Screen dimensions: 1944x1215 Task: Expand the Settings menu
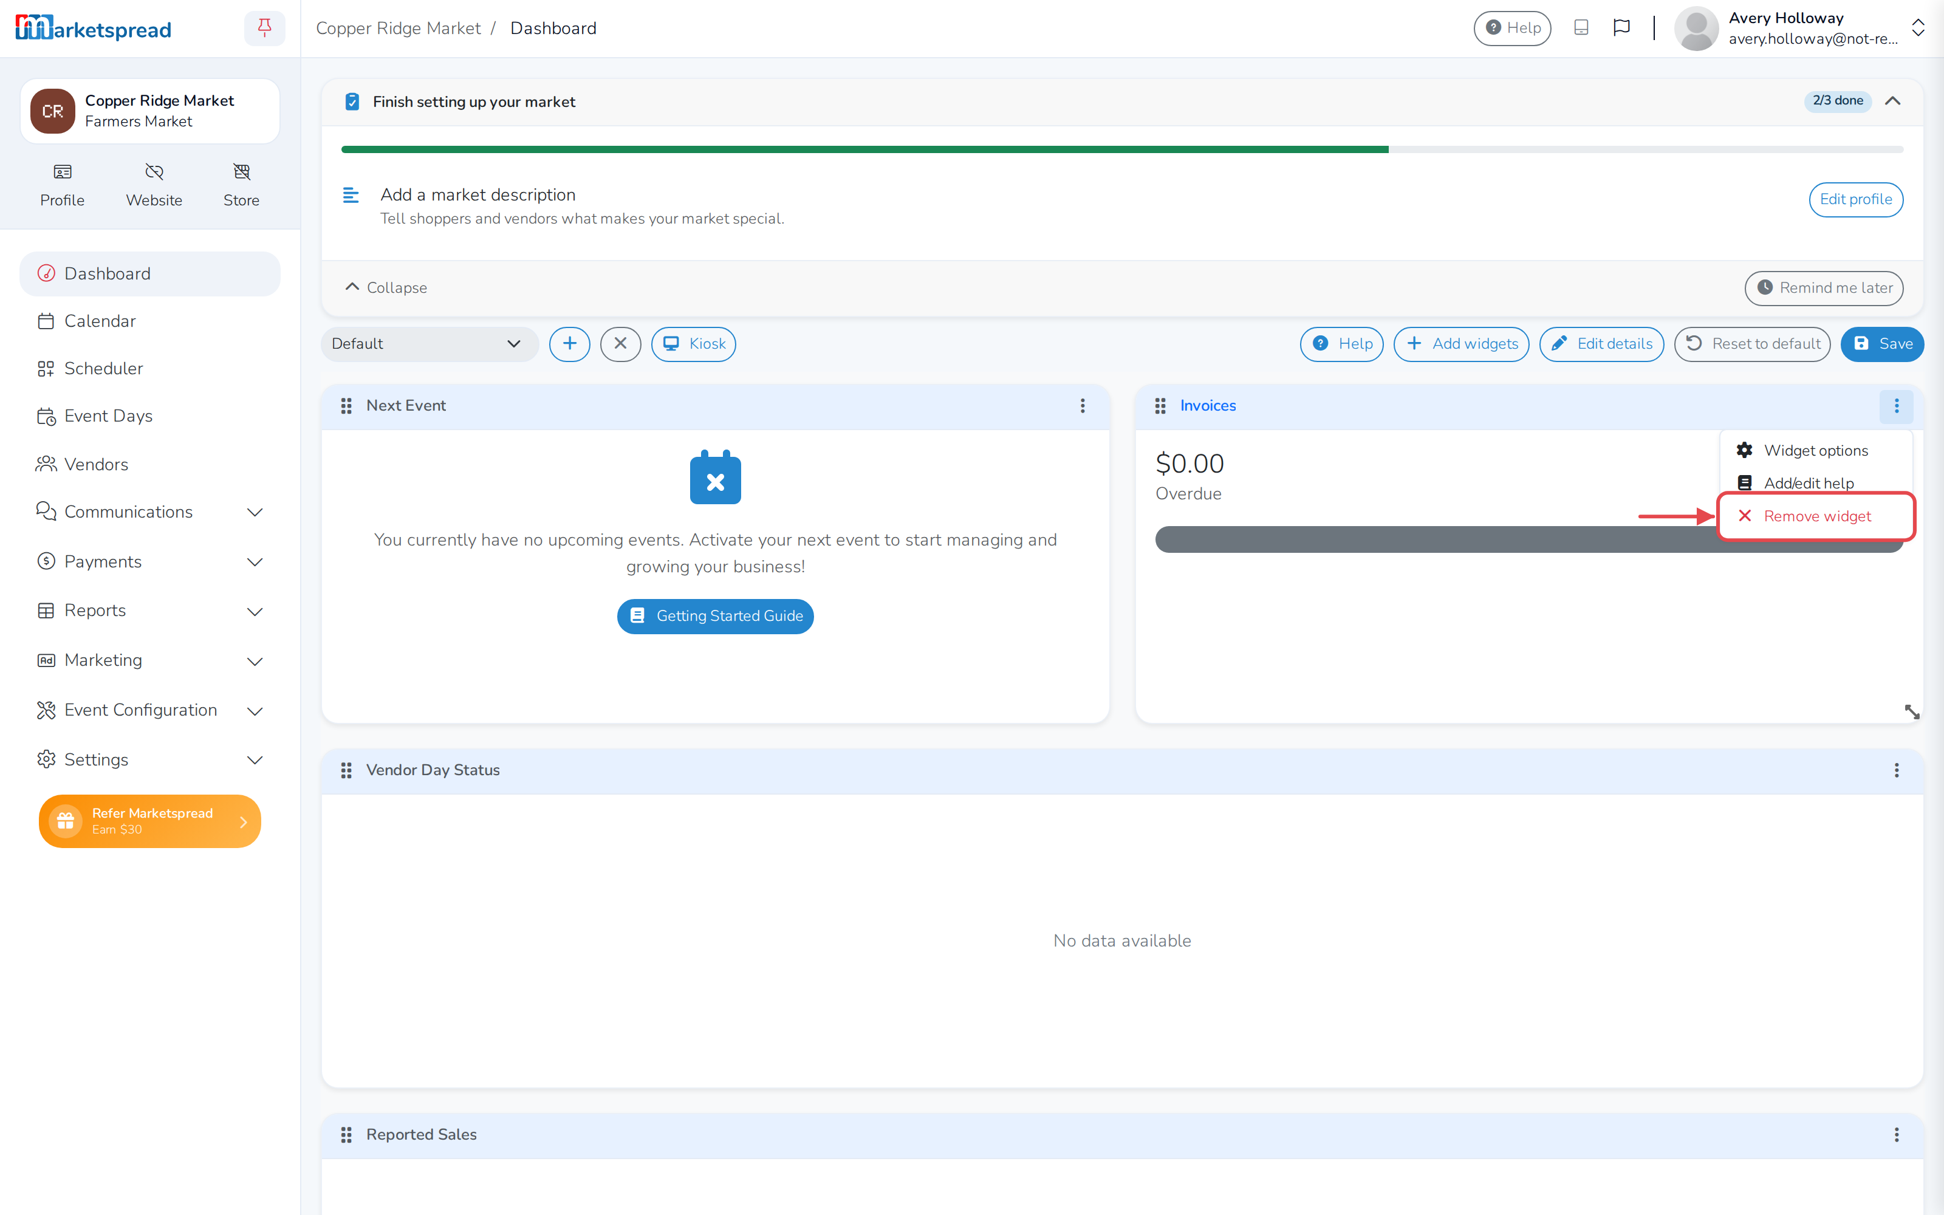[150, 759]
